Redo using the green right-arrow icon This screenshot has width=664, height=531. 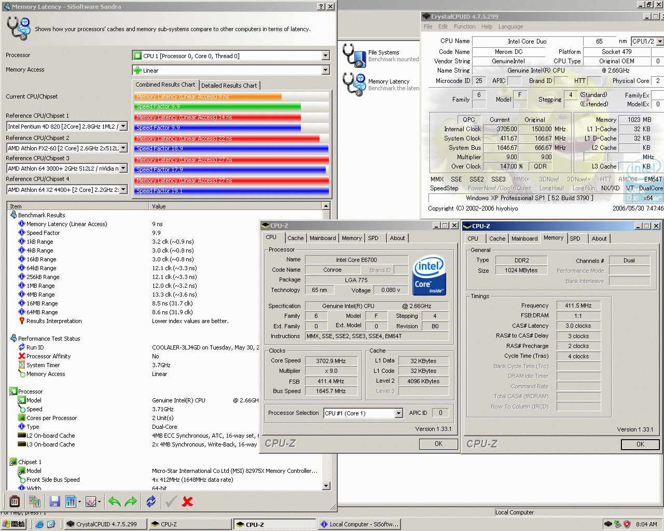point(131,501)
